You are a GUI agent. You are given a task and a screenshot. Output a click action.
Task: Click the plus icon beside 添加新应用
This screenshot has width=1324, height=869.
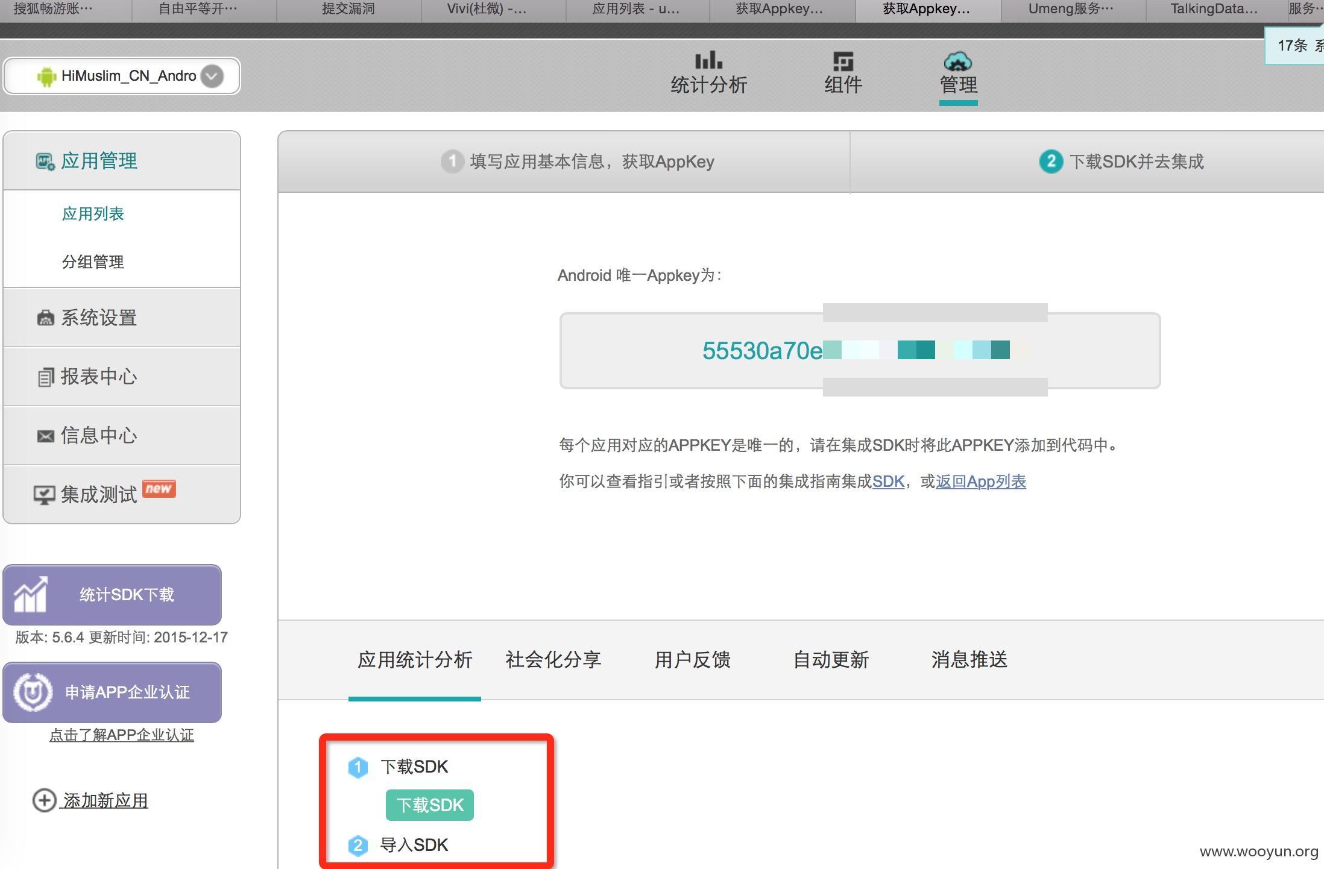point(44,800)
